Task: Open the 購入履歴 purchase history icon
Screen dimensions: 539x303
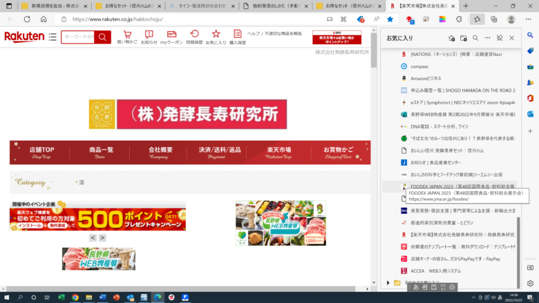Action: tap(238, 37)
